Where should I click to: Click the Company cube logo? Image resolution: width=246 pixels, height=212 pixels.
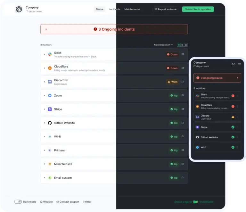click(19, 9)
